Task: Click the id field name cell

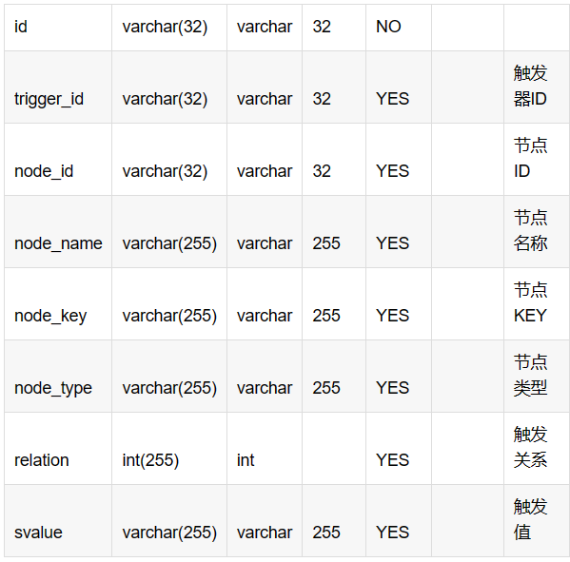Action: click(58, 28)
